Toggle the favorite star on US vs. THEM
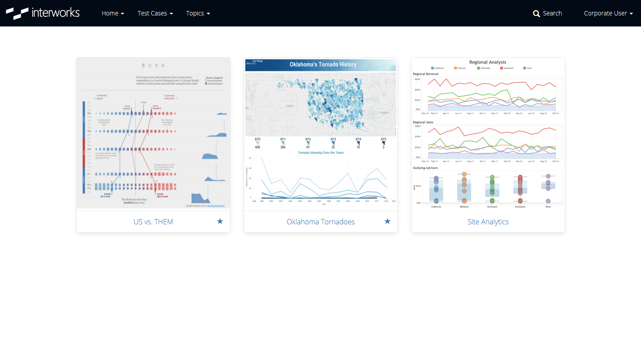This screenshot has height=361, width=641. coord(220,221)
